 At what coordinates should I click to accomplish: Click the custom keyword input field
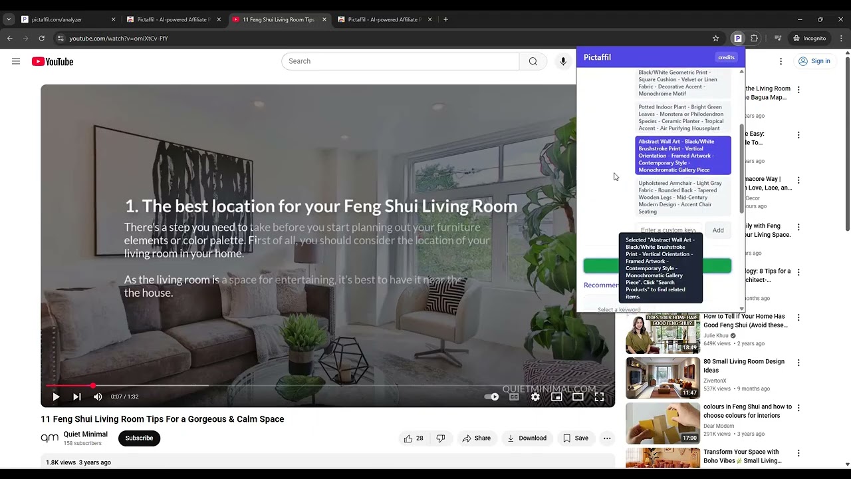[669, 230]
